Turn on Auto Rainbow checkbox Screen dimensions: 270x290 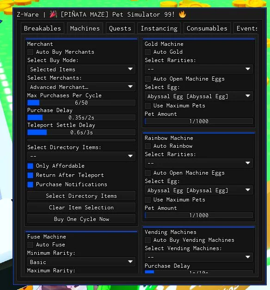tap(147, 146)
